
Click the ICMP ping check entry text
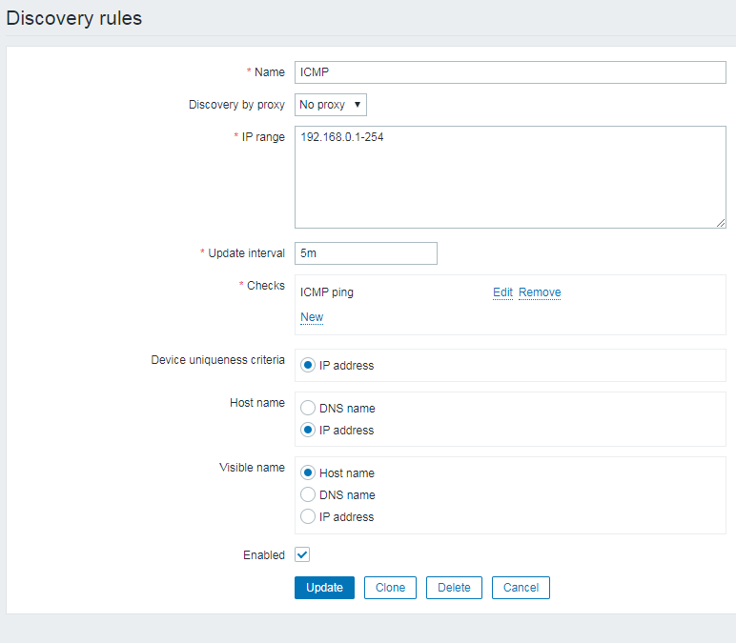[x=327, y=292]
